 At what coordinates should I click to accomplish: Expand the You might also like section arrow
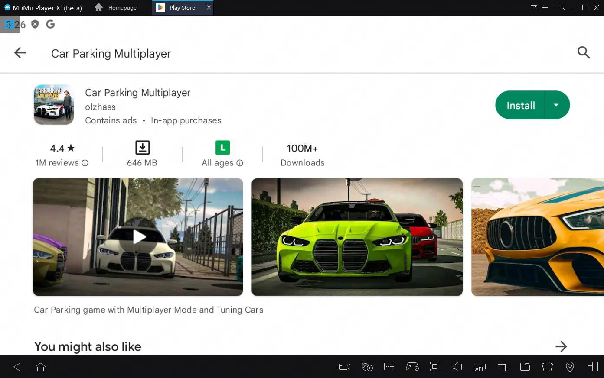point(561,346)
